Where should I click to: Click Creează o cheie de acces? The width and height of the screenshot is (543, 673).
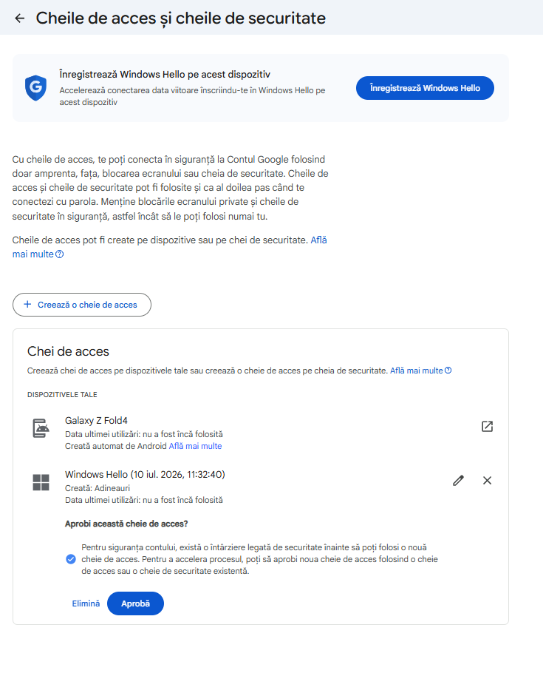point(82,305)
